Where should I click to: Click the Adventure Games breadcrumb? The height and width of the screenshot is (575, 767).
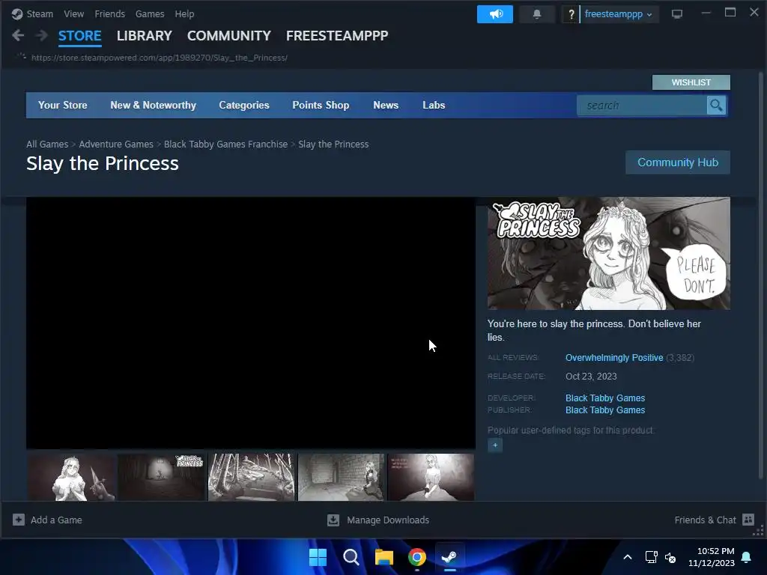point(116,144)
